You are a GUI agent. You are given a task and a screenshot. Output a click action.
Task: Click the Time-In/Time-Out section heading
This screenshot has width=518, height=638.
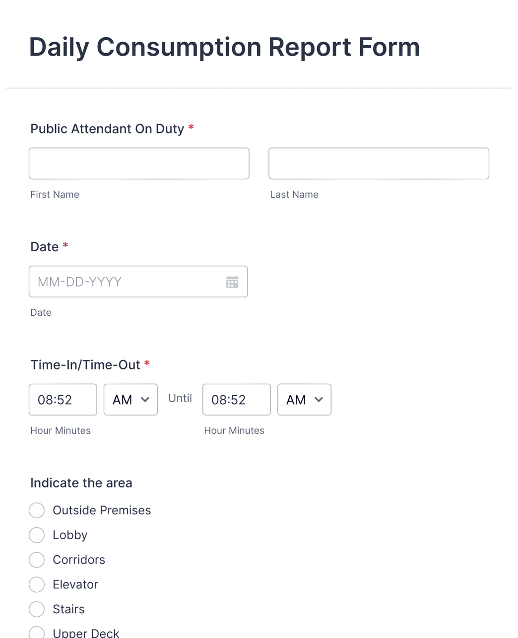coord(85,364)
